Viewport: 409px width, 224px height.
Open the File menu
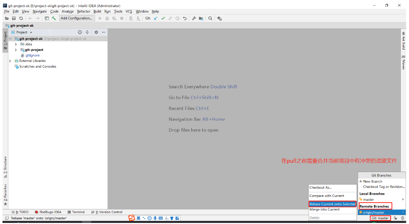point(6,11)
